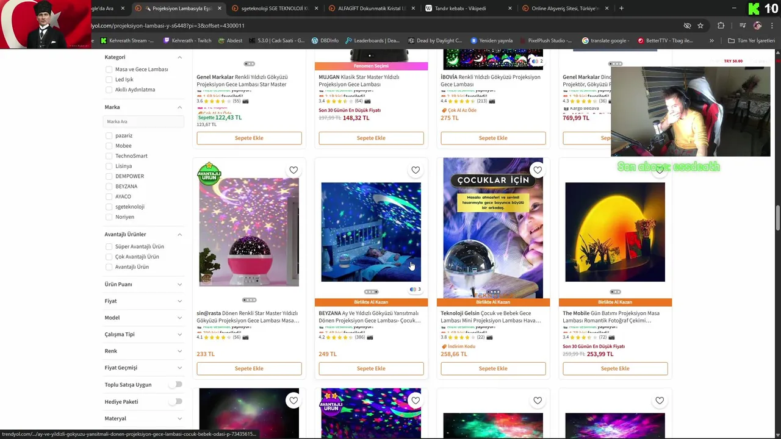
Task: Switch to Tandır kebabı Vikipedi tab
Action: pyautogui.click(x=468, y=9)
